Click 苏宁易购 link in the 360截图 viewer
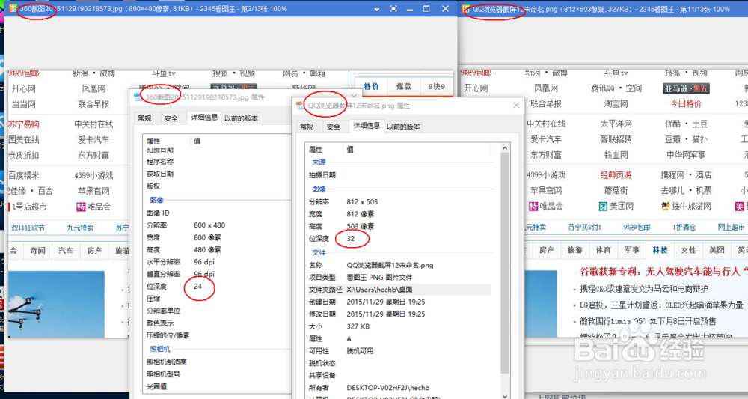The height and width of the screenshot is (399, 748). point(24,124)
